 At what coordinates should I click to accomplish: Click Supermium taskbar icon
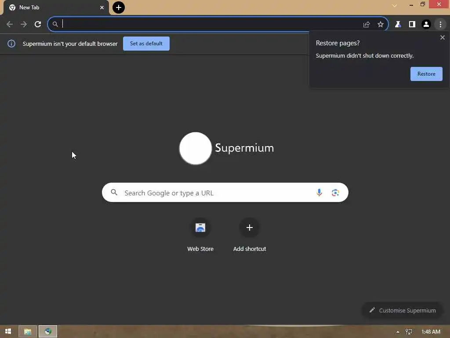click(48, 332)
